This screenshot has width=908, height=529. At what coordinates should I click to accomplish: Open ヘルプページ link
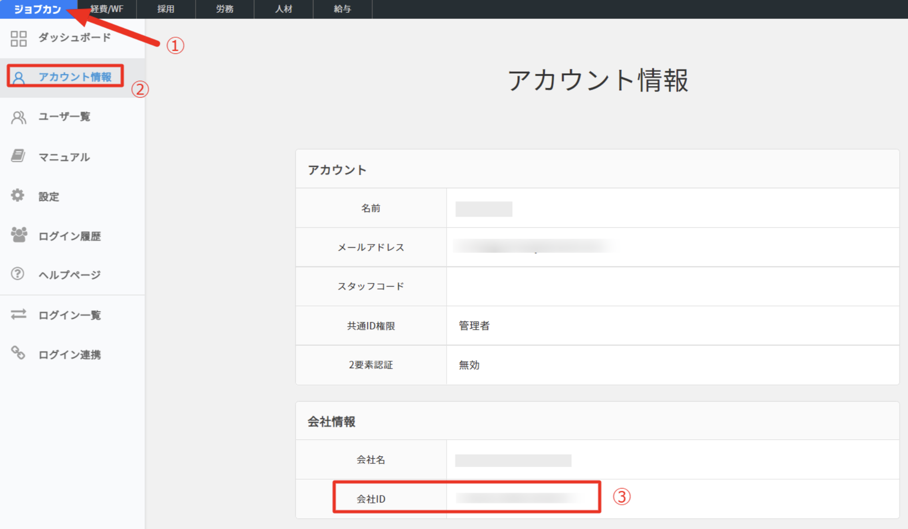(70, 275)
